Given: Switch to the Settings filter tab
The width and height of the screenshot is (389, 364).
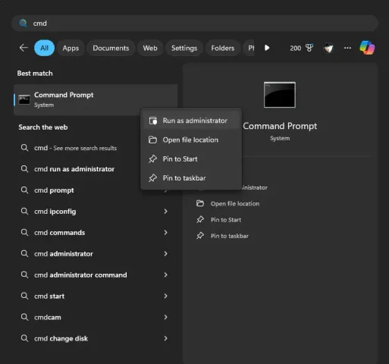Looking at the screenshot, I should tap(184, 48).
